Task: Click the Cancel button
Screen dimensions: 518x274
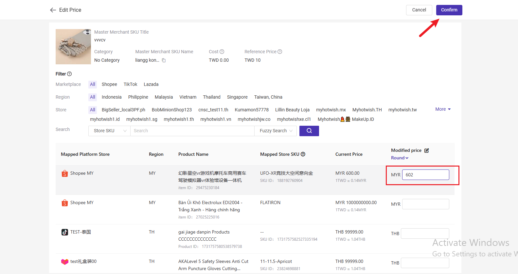Action: [x=419, y=10]
